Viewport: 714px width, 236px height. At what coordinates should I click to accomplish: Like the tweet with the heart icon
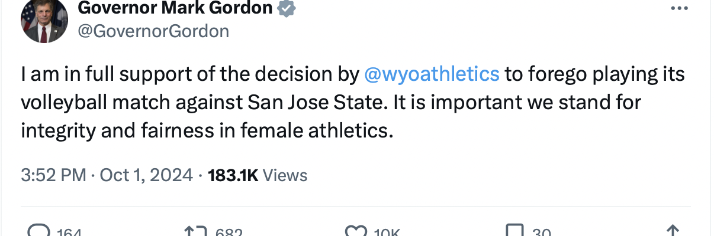coord(355,232)
